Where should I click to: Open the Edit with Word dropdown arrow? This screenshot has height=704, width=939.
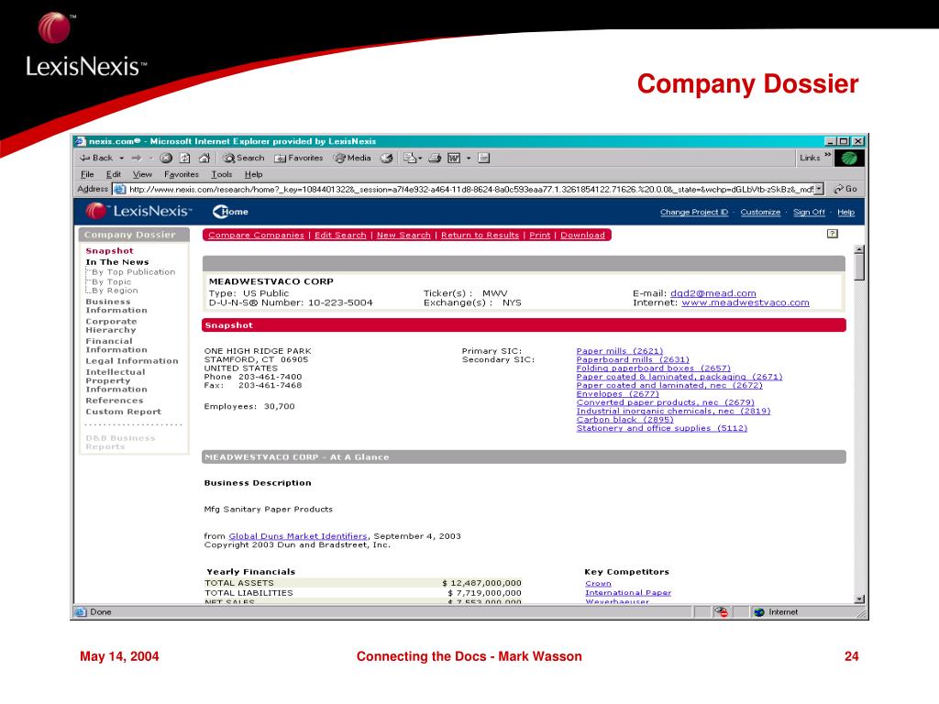click(469, 159)
